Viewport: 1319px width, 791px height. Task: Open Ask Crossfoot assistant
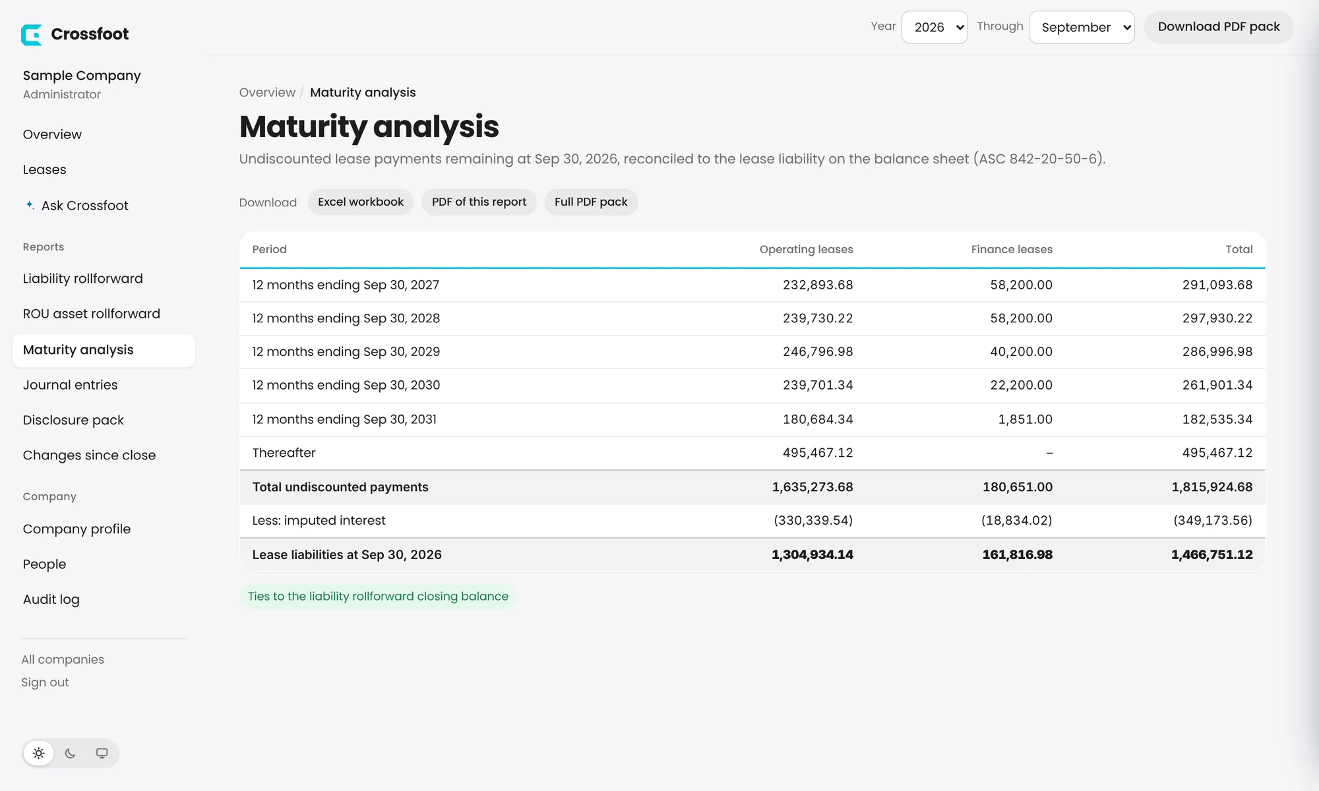84,206
